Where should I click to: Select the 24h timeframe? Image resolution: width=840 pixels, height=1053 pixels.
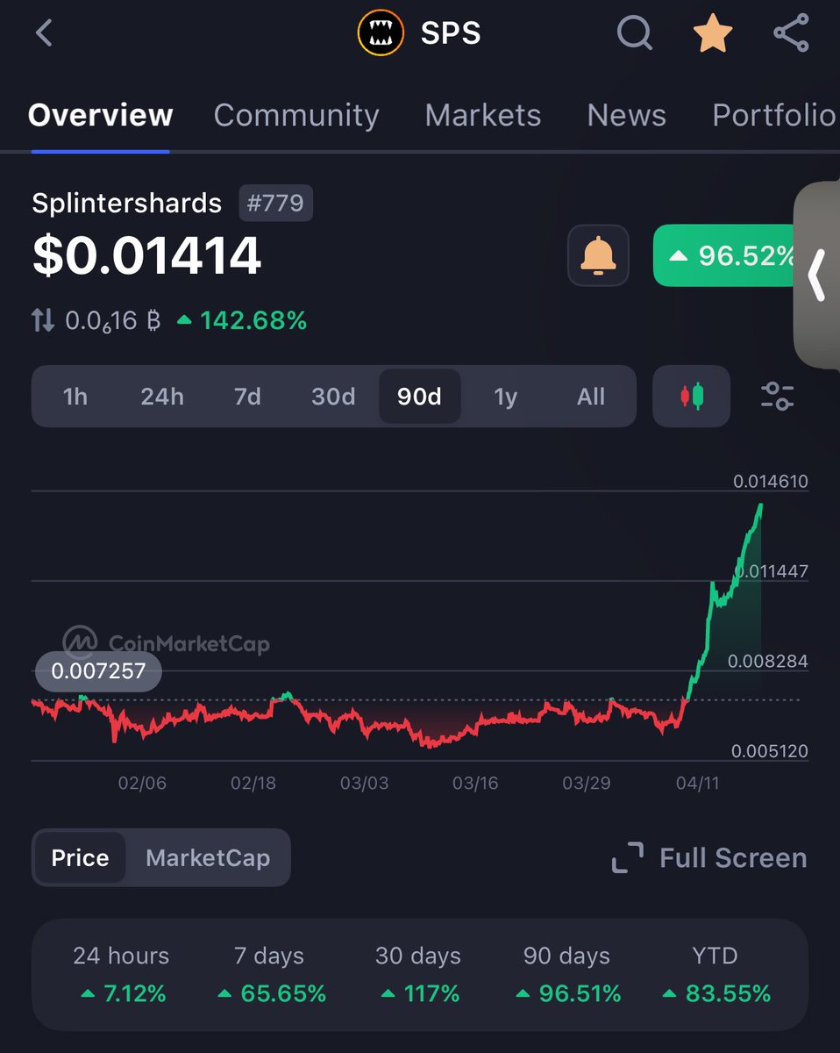[162, 397]
